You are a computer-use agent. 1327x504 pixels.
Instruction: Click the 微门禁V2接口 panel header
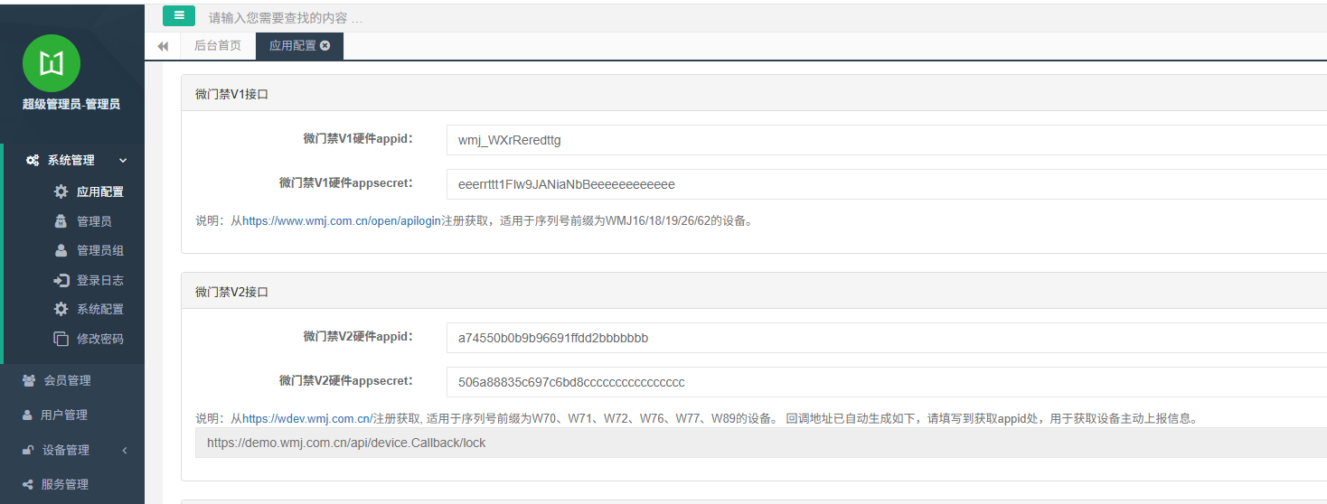tap(754, 292)
